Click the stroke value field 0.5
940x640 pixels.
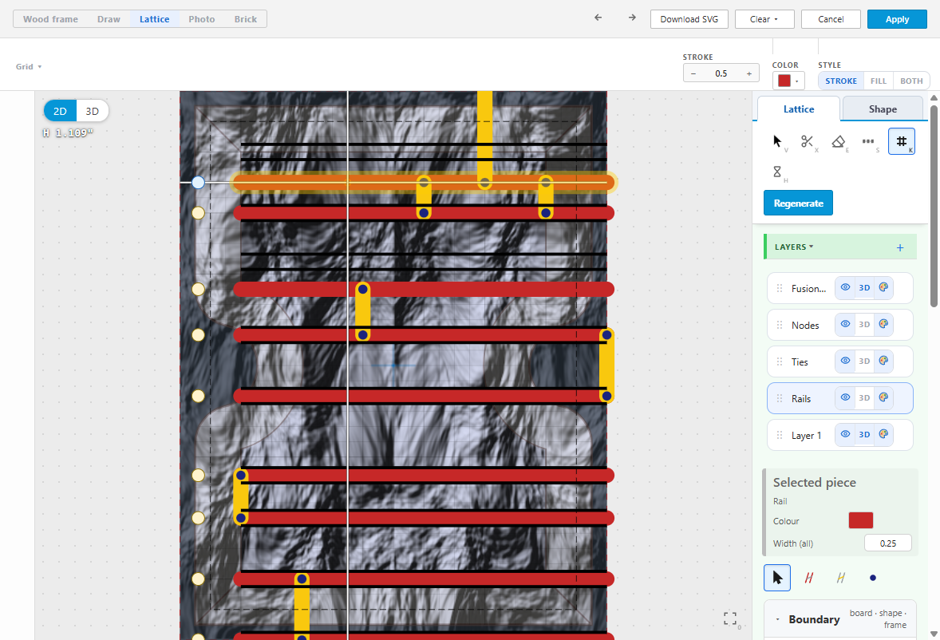(721, 73)
